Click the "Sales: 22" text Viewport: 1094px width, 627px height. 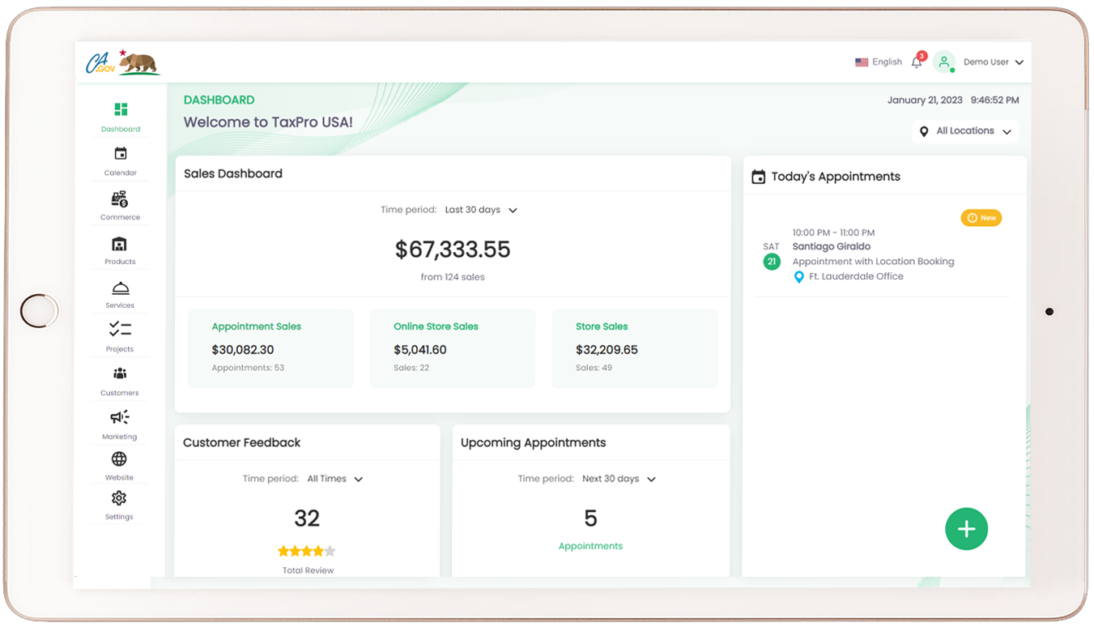click(x=411, y=368)
